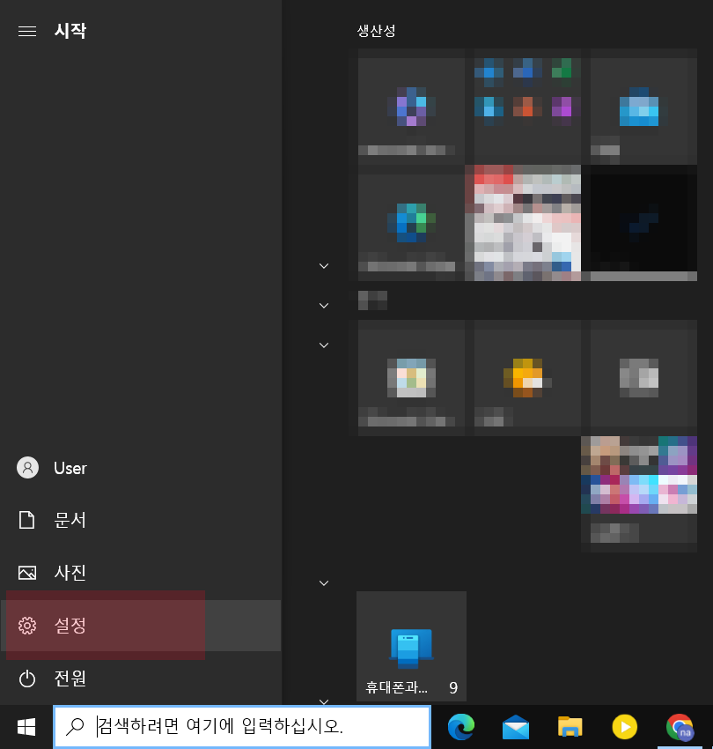Click the badge number 9 on phone tile

pos(453,687)
